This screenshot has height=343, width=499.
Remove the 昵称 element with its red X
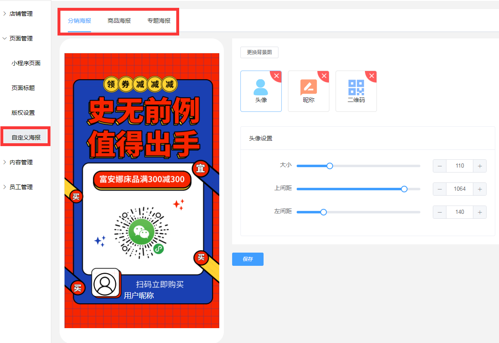[324, 76]
